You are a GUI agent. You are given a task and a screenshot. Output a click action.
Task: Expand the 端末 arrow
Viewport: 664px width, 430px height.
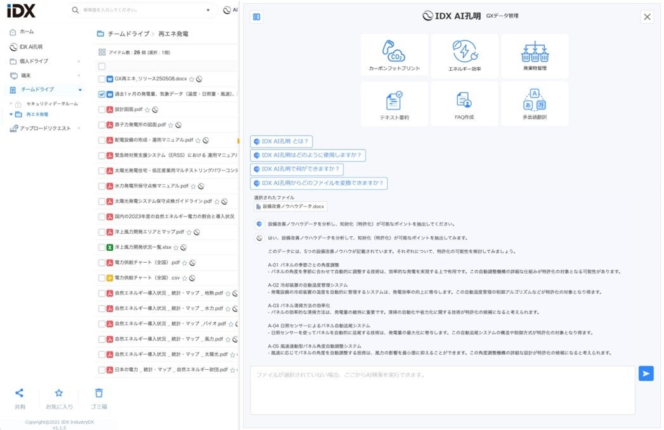pyautogui.click(x=79, y=76)
